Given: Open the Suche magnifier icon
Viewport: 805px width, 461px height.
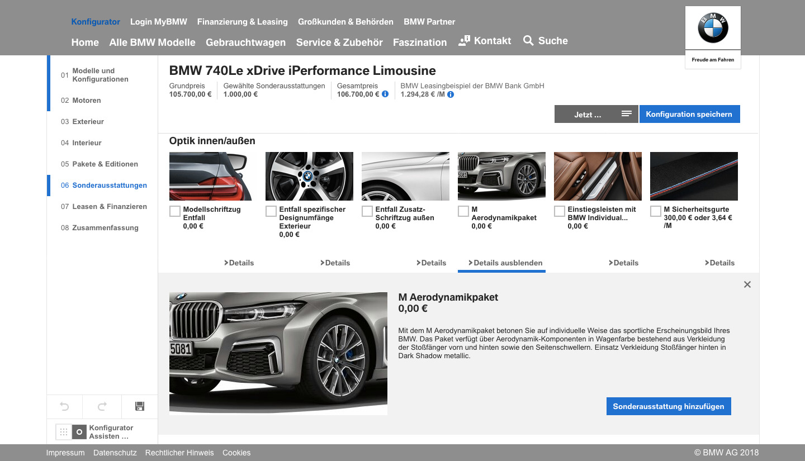Looking at the screenshot, I should point(528,41).
